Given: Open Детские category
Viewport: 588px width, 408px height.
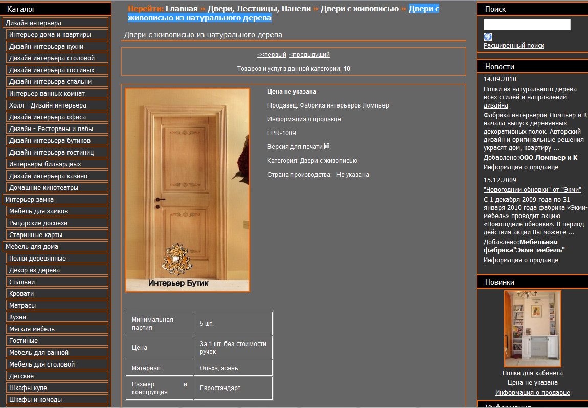Looking at the screenshot, I should pyautogui.click(x=57, y=376).
